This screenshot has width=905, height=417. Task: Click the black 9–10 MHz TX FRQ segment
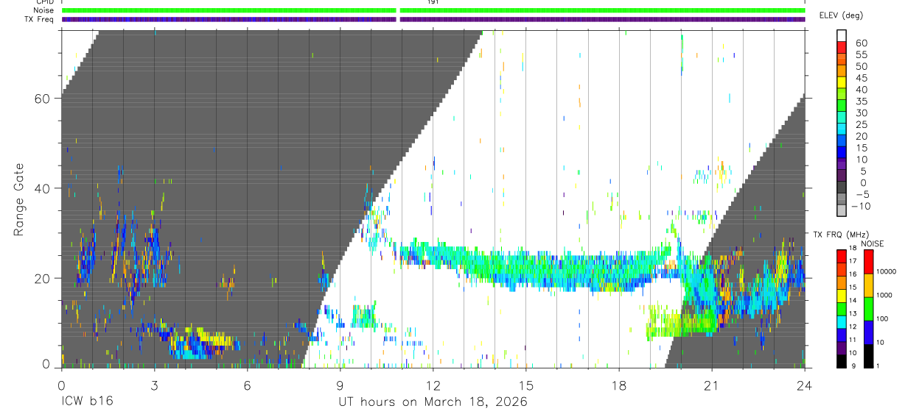[x=842, y=360]
